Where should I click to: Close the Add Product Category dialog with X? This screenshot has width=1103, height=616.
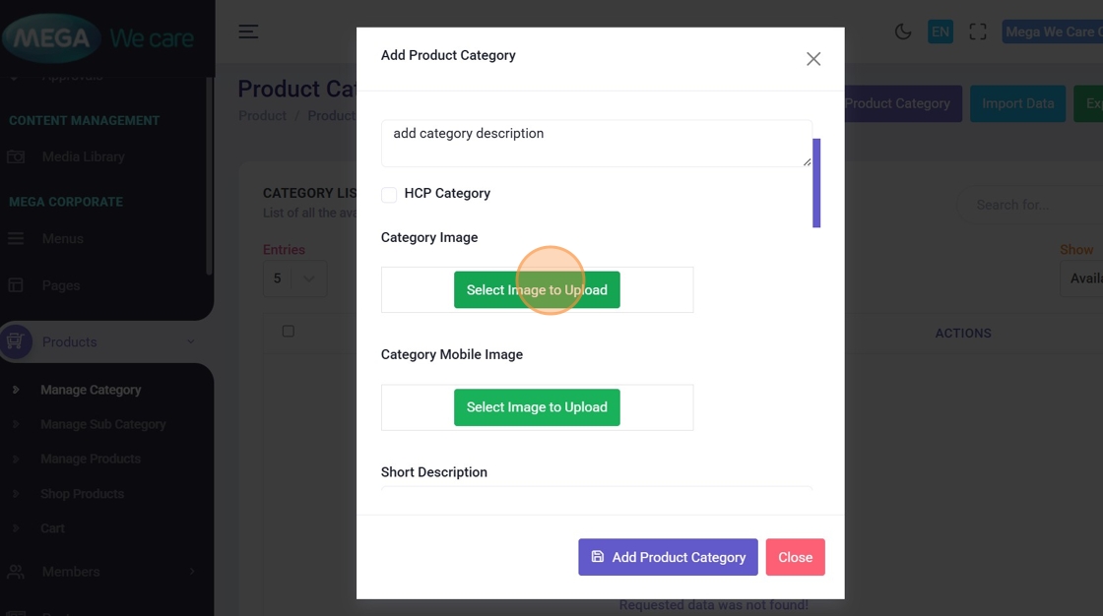click(813, 59)
